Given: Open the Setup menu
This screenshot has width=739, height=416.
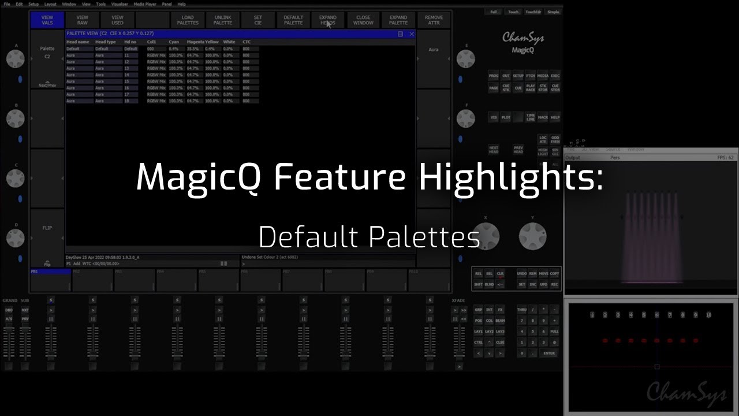Looking at the screenshot, I should pos(33,4).
